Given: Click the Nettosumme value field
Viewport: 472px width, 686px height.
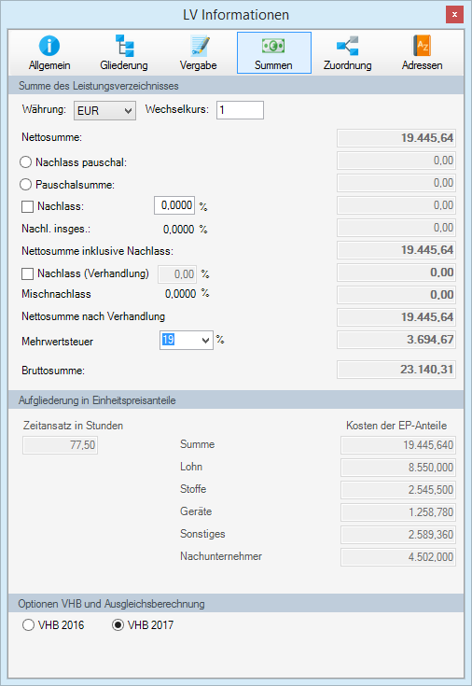Looking at the screenshot, I should coord(396,138).
